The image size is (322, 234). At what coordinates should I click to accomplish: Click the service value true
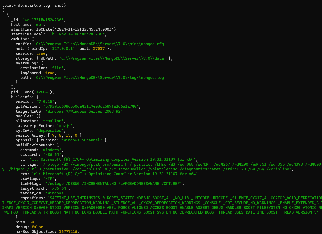pyautogui.click(x=41, y=53)
